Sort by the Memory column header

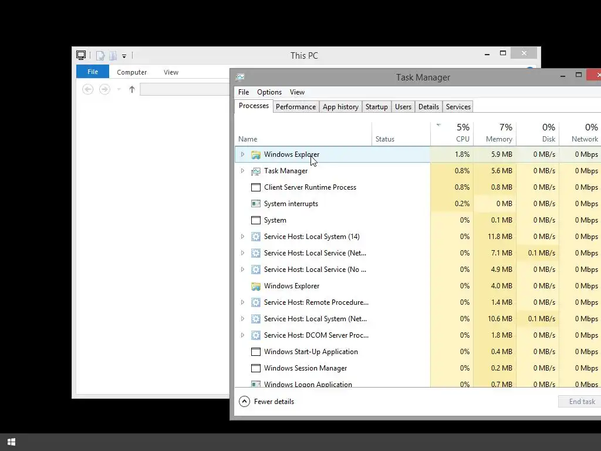pyautogui.click(x=495, y=134)
